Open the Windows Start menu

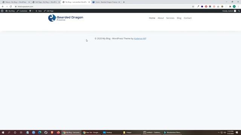click(x=3, y=132)
